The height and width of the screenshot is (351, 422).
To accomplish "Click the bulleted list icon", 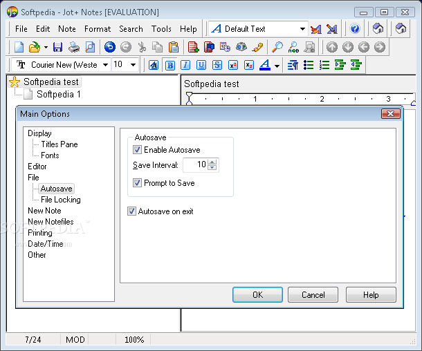I will click(309, 65).
